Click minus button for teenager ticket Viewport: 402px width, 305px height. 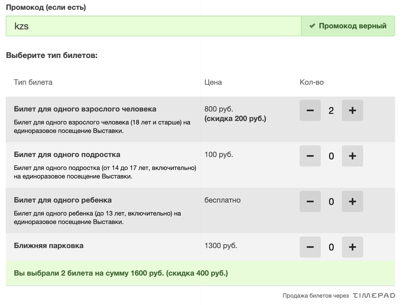[310, 156]
